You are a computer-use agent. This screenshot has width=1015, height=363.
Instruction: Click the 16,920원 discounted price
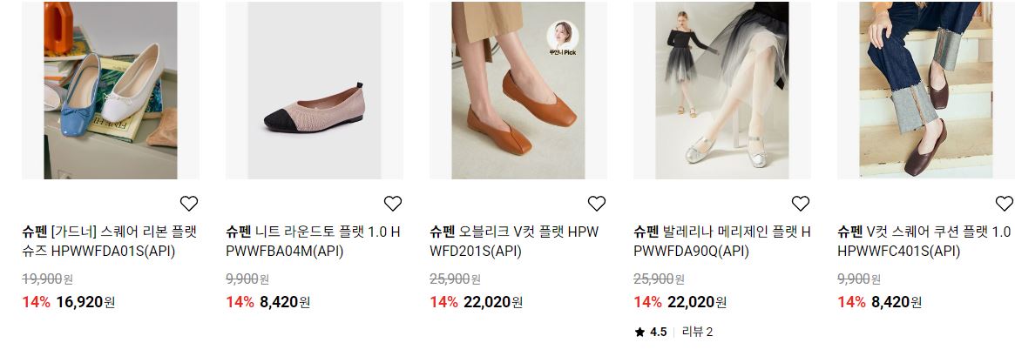85,301
